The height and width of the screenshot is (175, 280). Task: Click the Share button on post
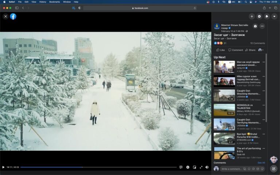point(250,50)
